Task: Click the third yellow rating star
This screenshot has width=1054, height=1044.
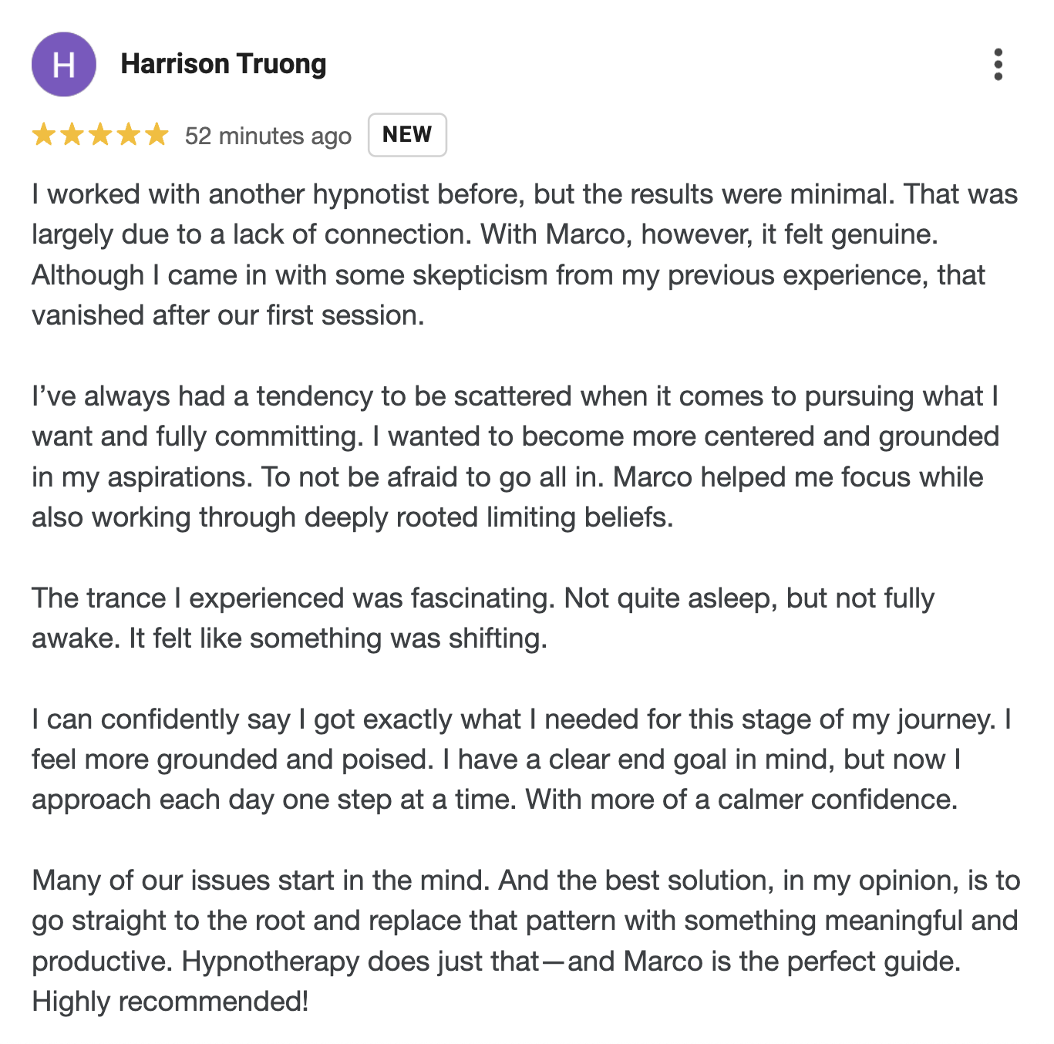Action: pos(100,135)
